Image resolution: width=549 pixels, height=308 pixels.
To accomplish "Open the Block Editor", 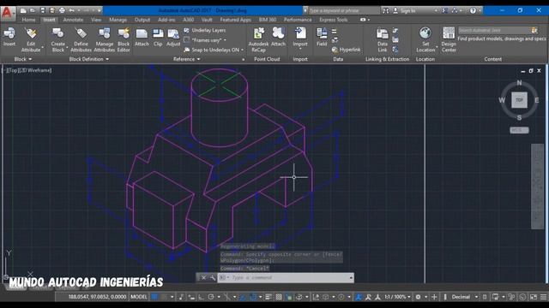I will click(x=124, y=40).
